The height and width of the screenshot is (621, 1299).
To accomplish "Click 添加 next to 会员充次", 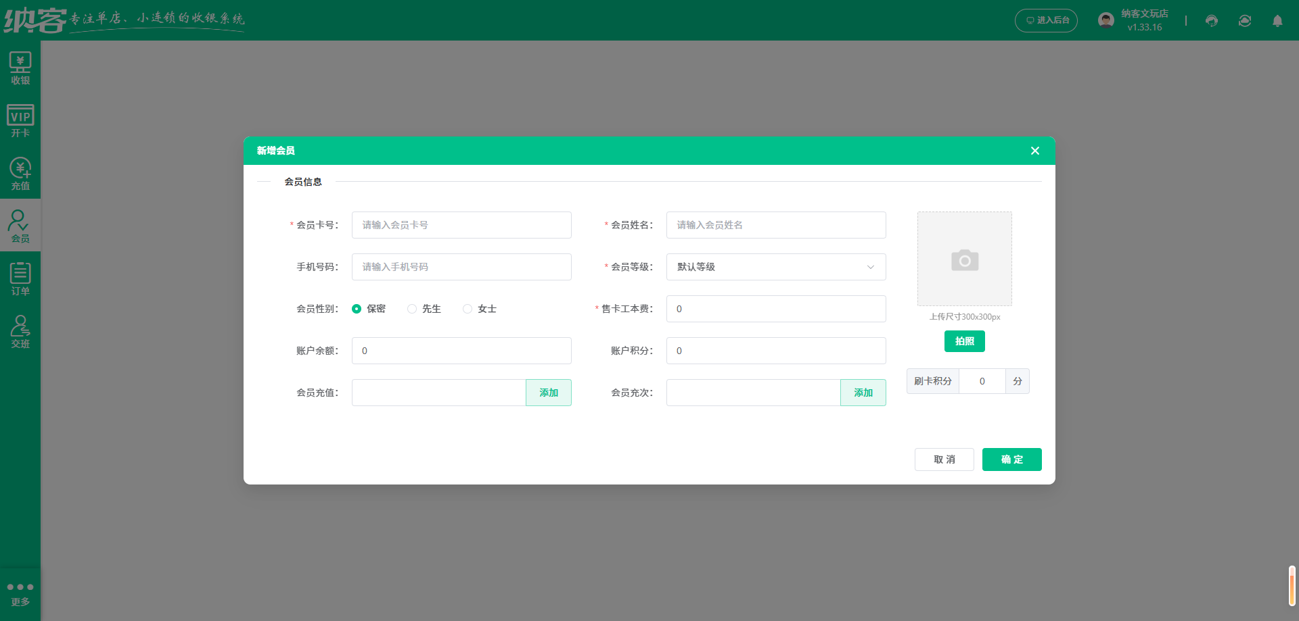I will tap(863, 393).
